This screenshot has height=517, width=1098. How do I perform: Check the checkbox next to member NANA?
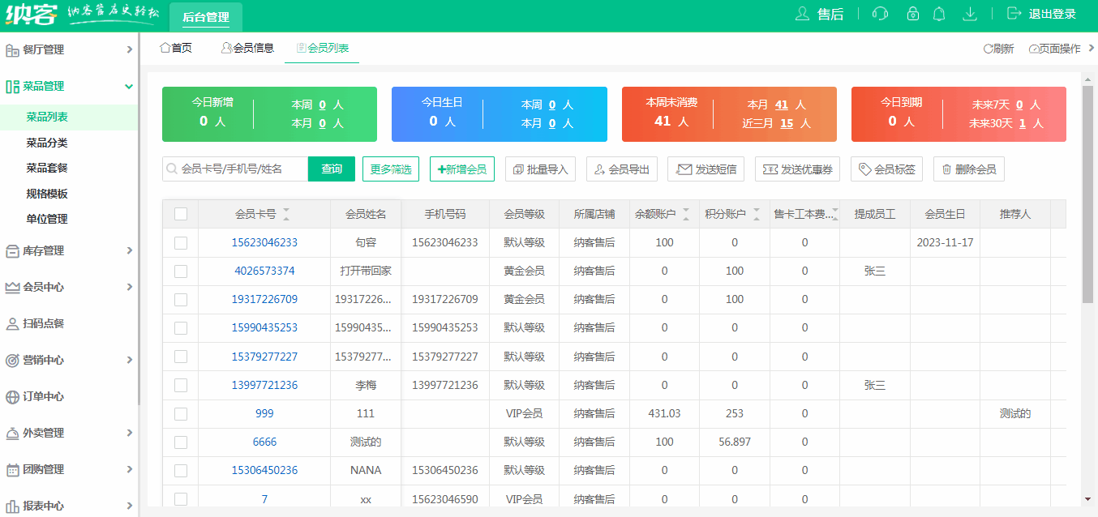pos(180,470)
